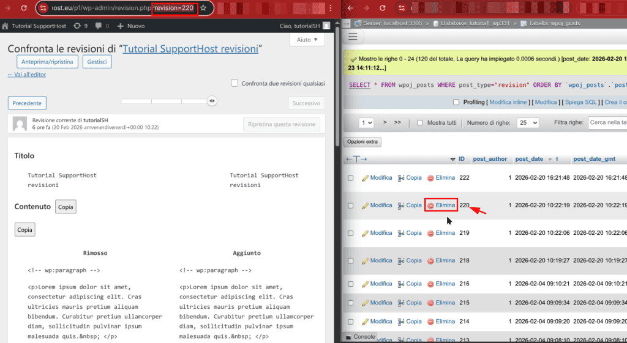This screenshot has height=343, width=627.
Task: Open the Numero di righe dropdown showing 25
Action: point(528,122)
